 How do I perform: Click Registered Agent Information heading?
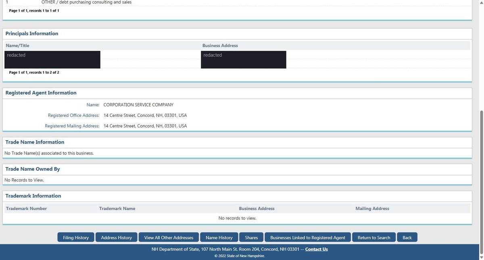(x=41, y=93)
